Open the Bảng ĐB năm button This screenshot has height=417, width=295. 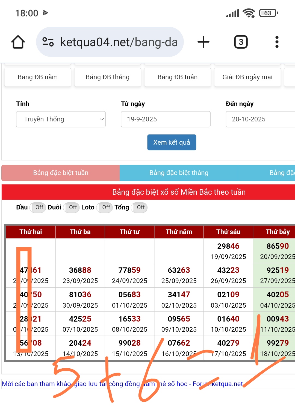38,77
